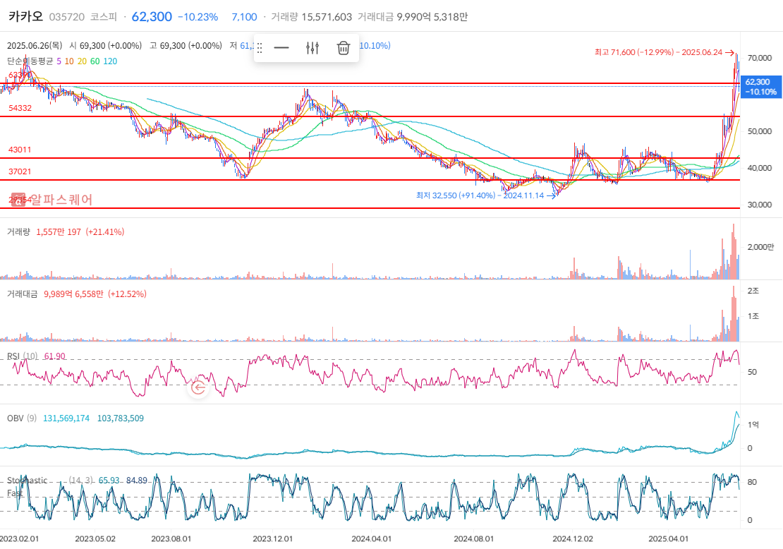Click the 40,000 price axis label

[760, 168]
